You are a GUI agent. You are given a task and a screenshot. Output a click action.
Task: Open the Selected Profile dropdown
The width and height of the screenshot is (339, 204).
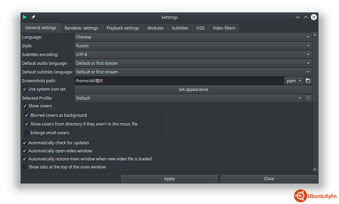[x=189, y=98]
